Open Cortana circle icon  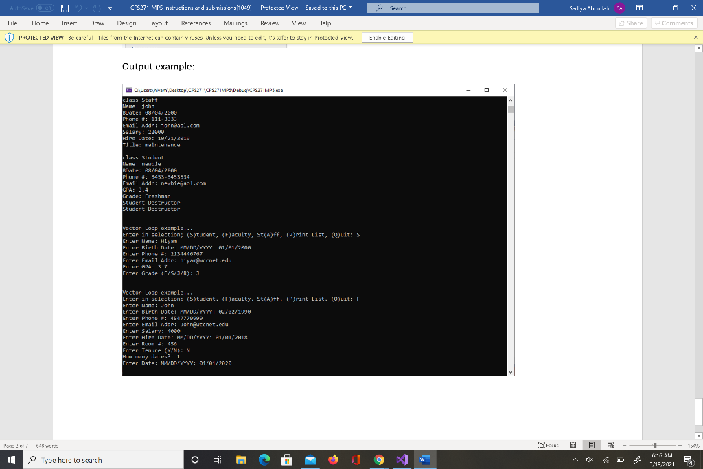[x=194, y=460]
